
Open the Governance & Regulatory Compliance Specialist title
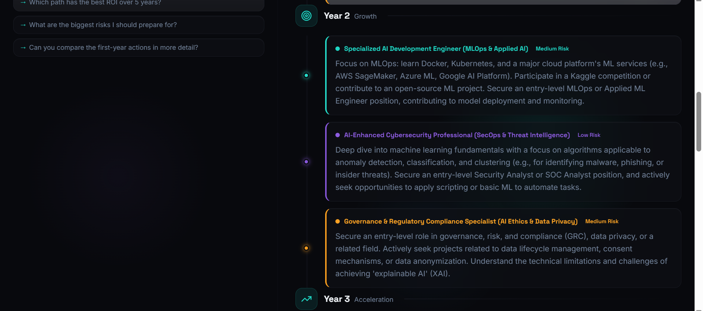[x=461, y=221]
